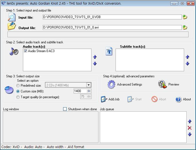The image size is (196, 150).
Task: Move subtitle track up with blue arrow
Action: pos(187,57)
